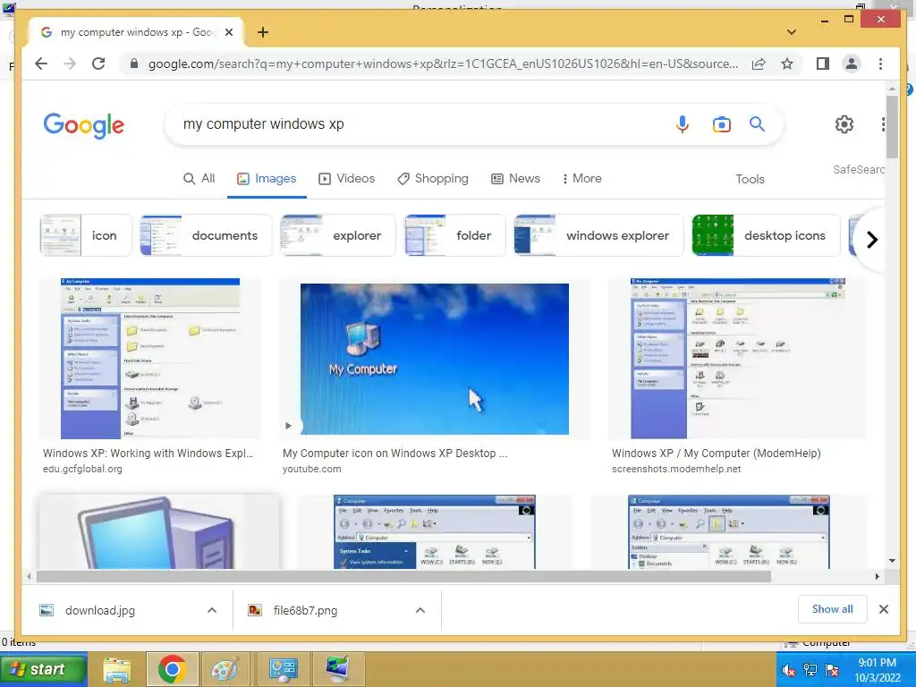Click the vertical scrollbar thumb
916x687 pixels.
click(892, 127)
